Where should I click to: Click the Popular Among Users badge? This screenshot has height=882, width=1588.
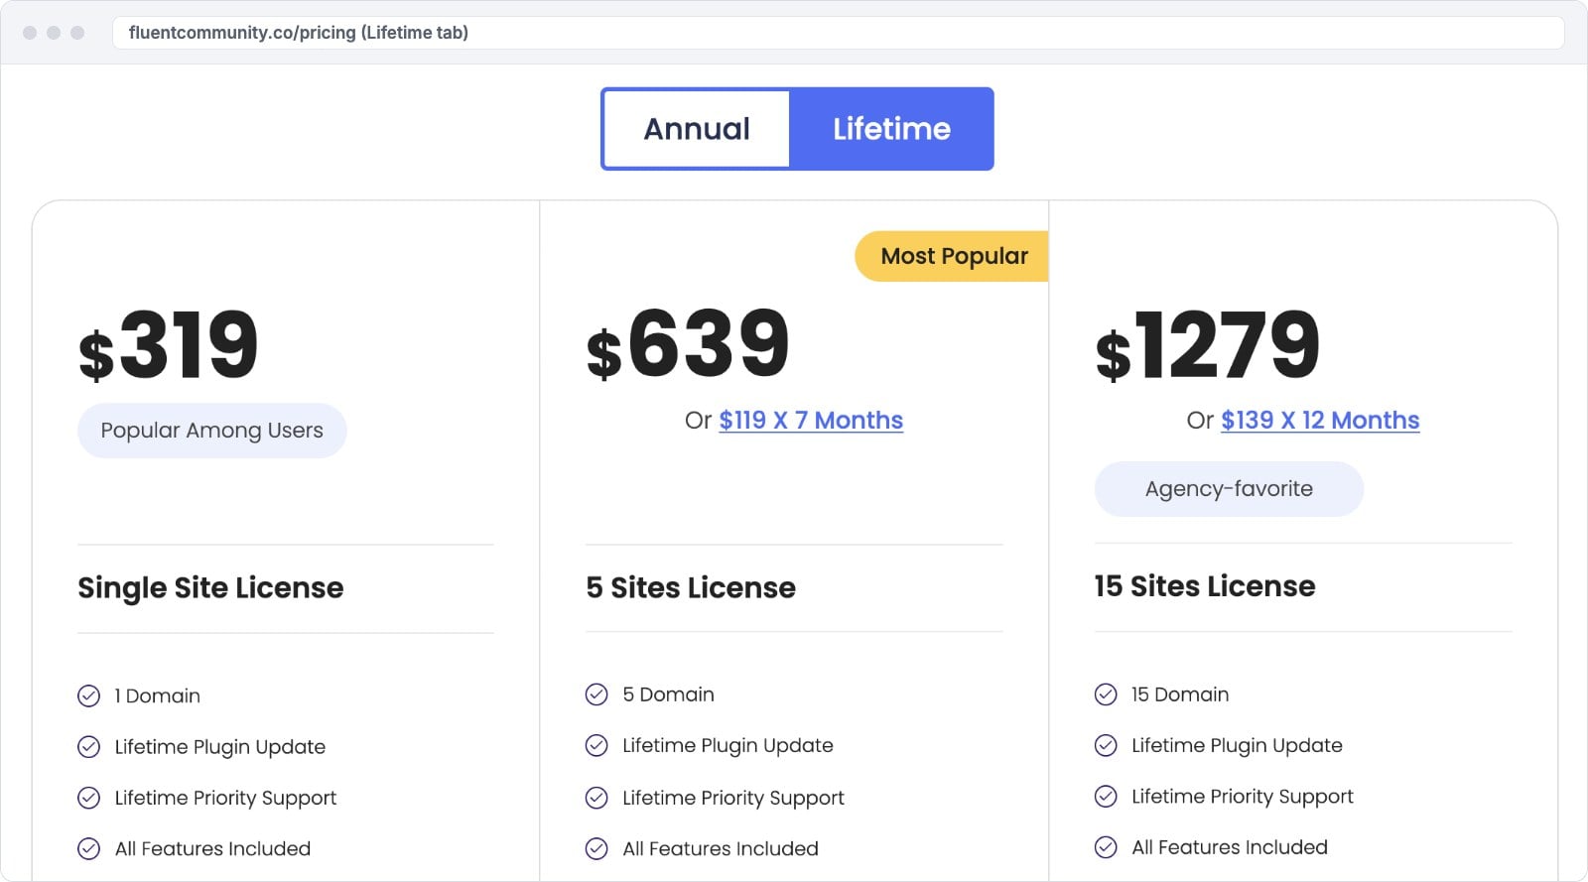tap(212, 431)
